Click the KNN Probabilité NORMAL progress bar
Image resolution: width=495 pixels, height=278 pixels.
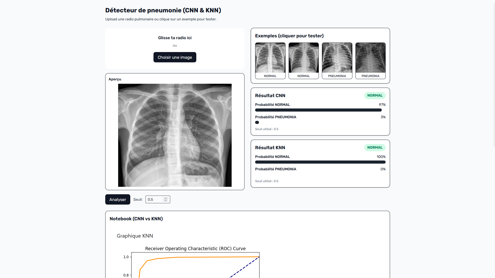click(320, 162)
